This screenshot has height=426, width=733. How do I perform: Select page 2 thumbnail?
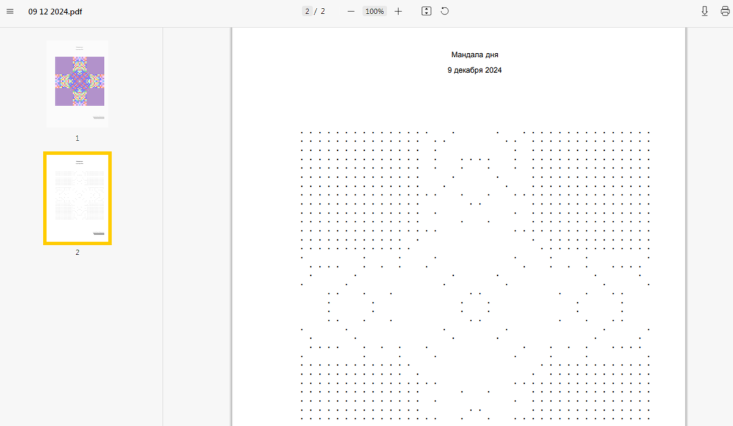point(77,198)
